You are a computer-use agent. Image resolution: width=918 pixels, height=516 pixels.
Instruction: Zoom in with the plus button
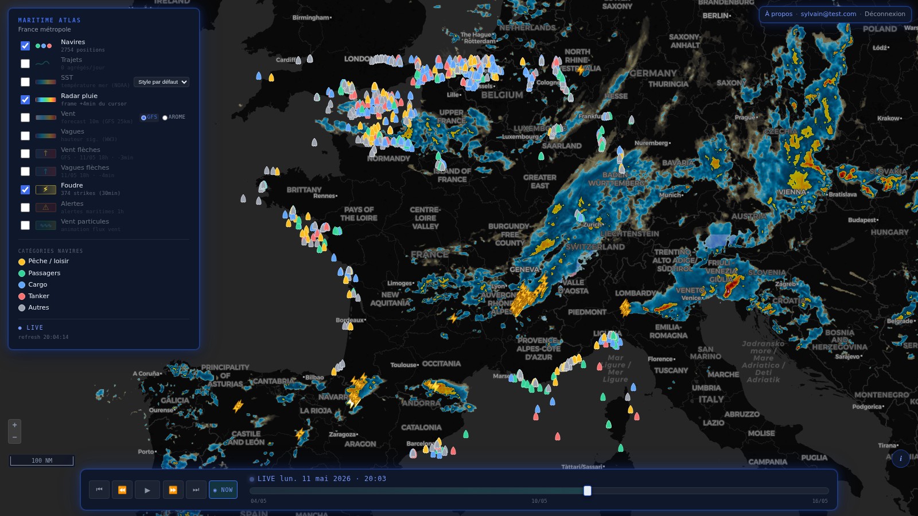click(15, 425)
